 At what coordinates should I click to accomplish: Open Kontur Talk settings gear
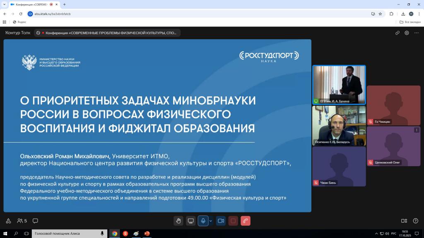tap(407, 33)
